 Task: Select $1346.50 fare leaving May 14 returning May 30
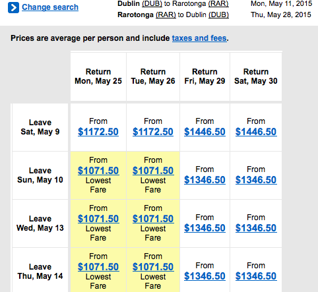point(256,276)
